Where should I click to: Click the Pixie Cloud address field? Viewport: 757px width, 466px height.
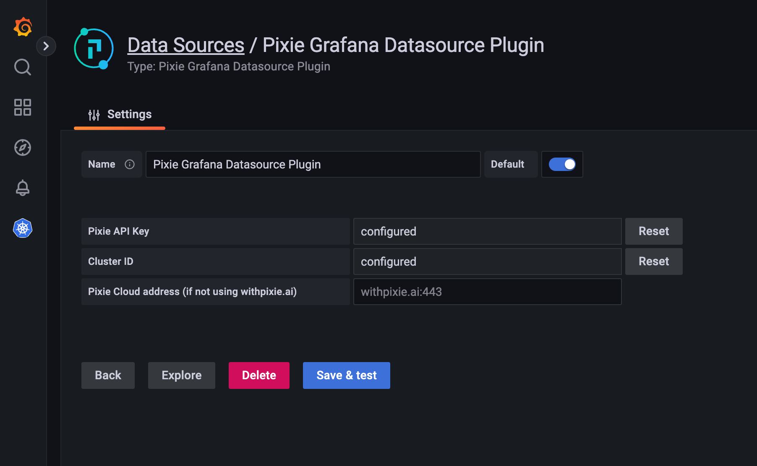click(x=487, y=292)
